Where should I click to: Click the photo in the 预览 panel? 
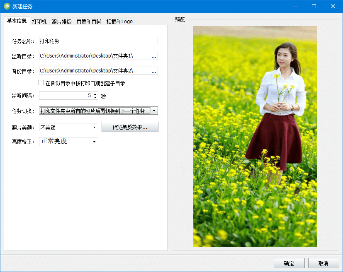click(255, 137)
